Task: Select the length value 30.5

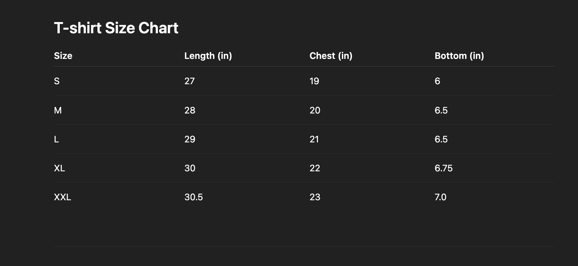Action: tap(193, 197)
